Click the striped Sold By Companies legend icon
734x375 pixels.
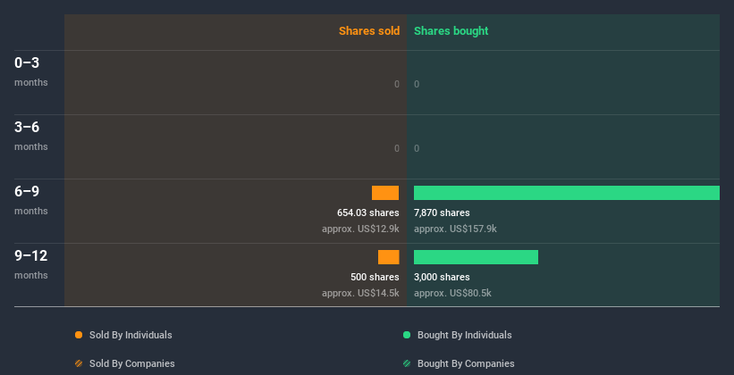79,363
